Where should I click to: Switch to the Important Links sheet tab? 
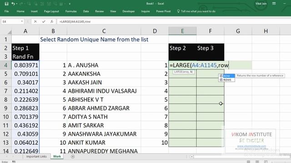[x=36, y=157]
